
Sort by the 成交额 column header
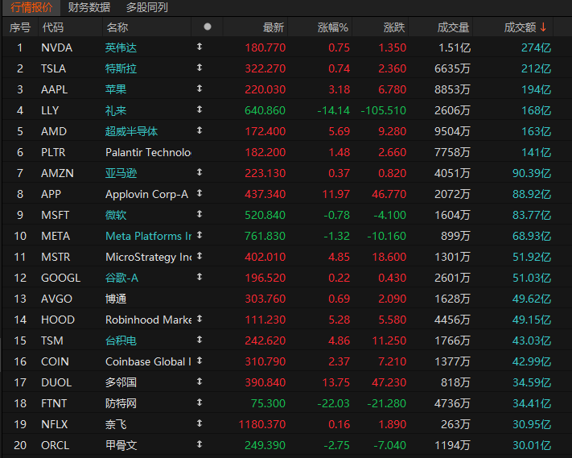(520, 27)
